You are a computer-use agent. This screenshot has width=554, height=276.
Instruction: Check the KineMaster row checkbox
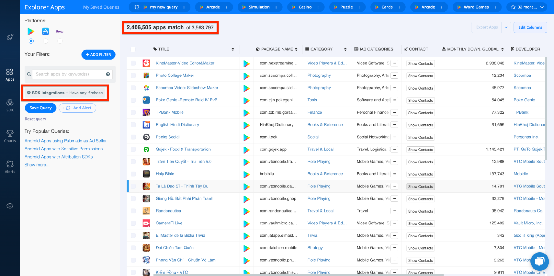click(133, 63)
